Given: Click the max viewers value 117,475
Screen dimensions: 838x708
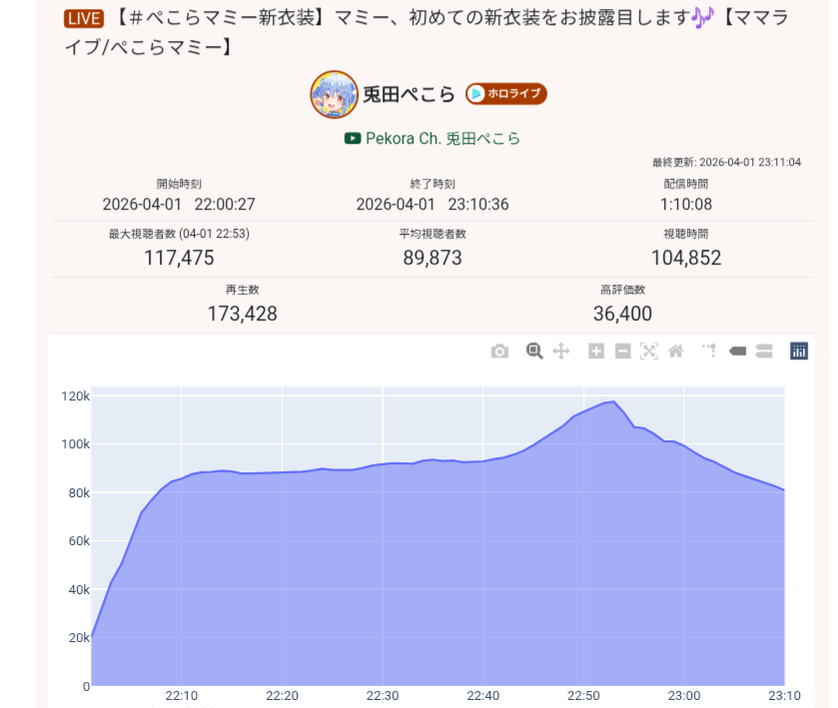Looking at the screenshot, I should [179, 258].
